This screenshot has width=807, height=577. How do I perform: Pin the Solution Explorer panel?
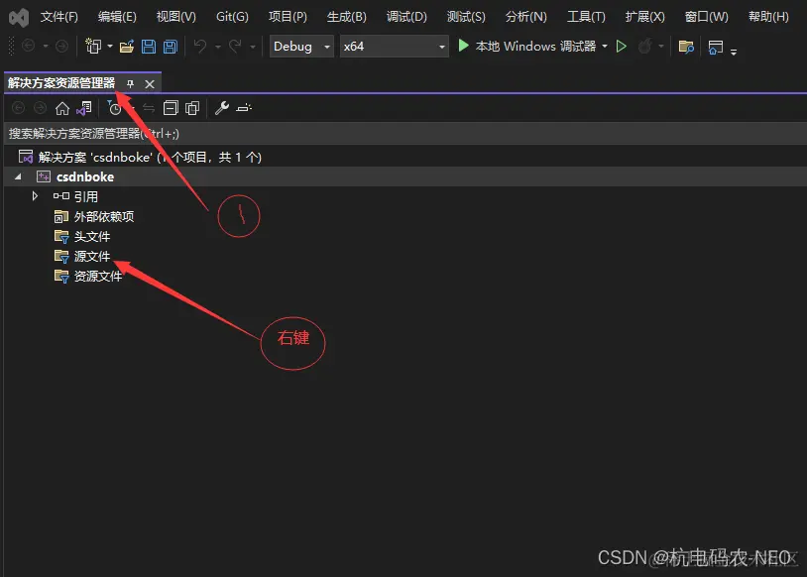click(130, 84)
